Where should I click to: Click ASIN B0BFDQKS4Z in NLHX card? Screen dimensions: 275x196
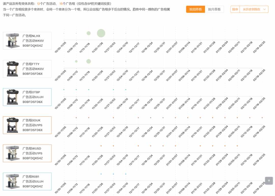[33, 46]
